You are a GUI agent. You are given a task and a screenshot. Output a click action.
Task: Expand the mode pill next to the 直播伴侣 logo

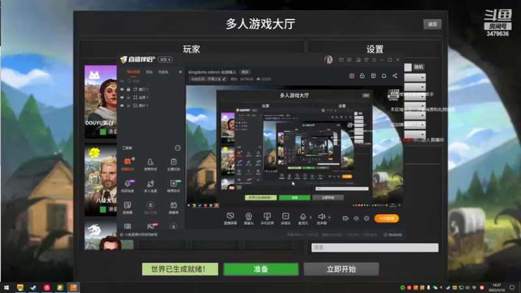[x=165, y=59]
